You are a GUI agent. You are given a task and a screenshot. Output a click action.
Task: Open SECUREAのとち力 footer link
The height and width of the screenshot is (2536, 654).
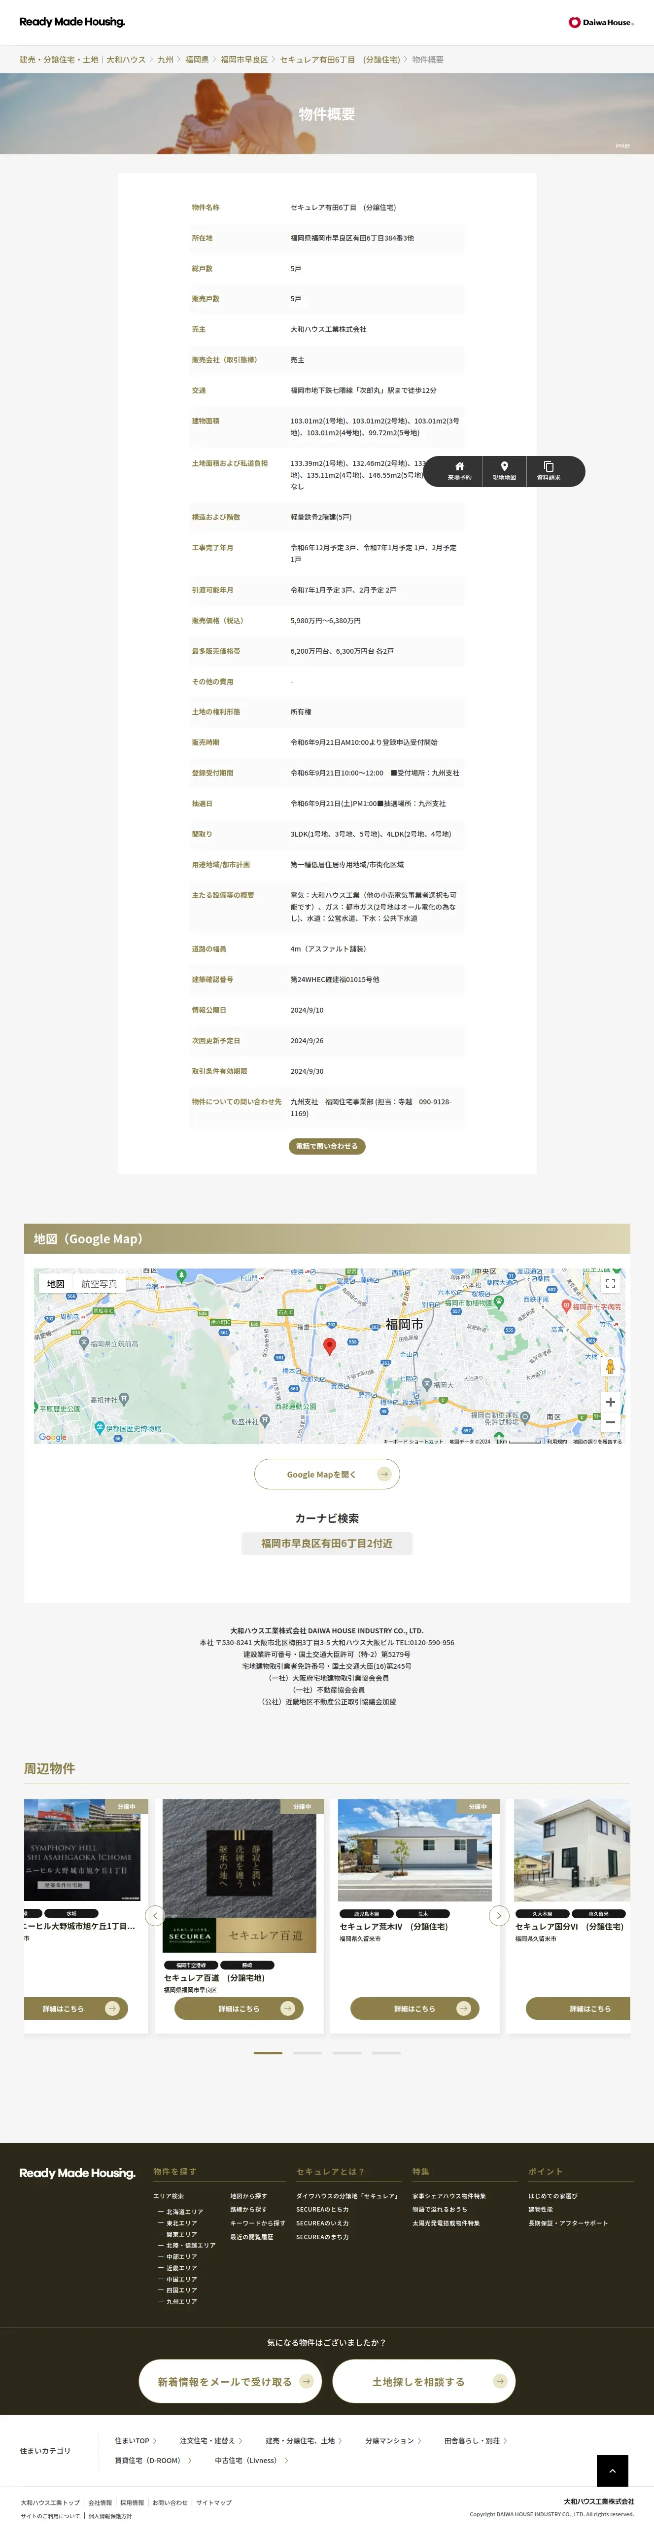click(x=322, y=2209)
